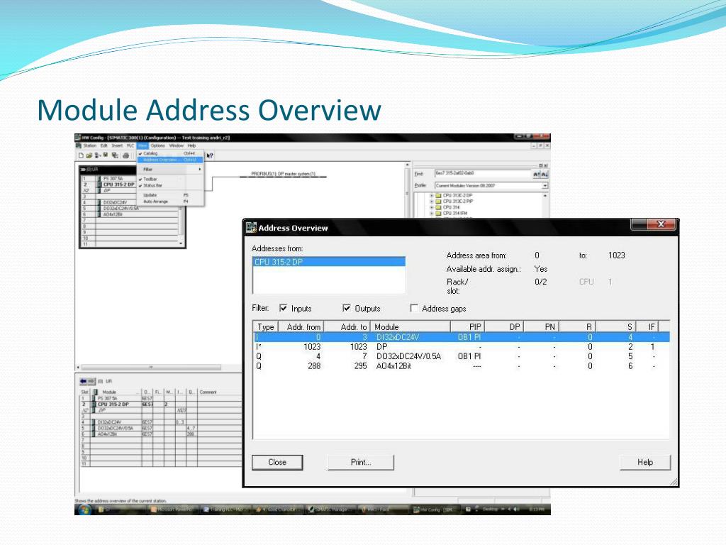Open the Filter submenu in View menu
Screen dimensions: 726x545
170,169
